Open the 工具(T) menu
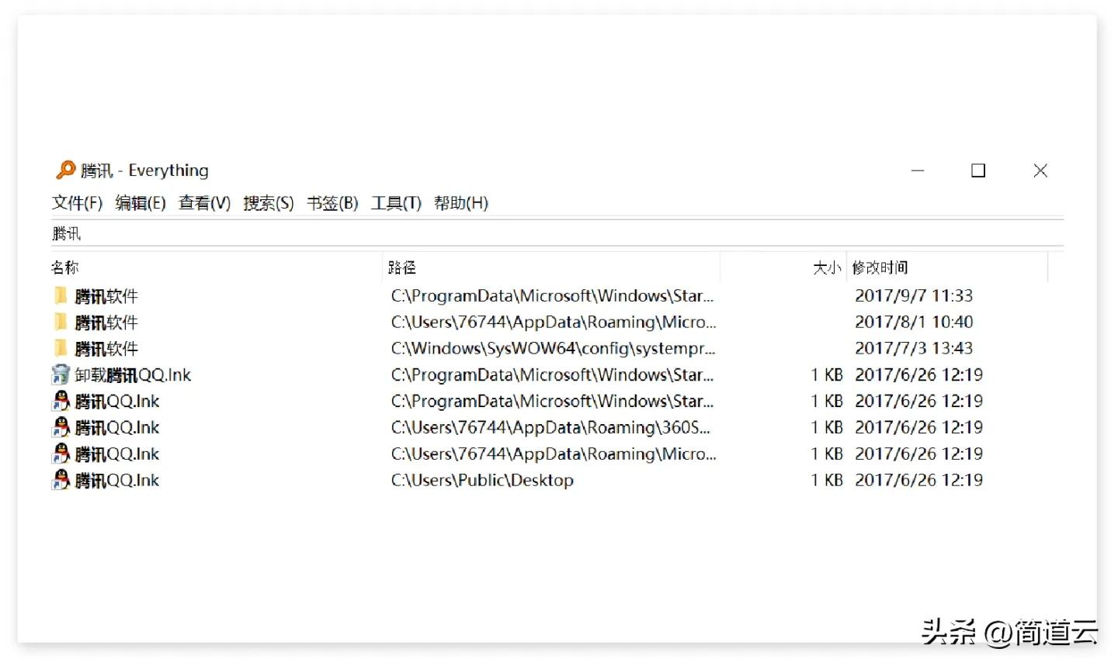This screenshot has height=666, width=1118. click(396, 203)
